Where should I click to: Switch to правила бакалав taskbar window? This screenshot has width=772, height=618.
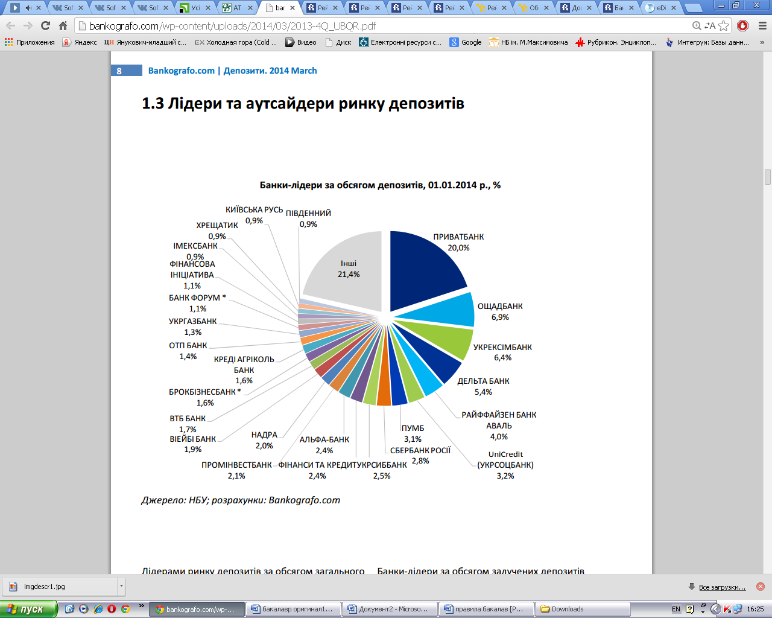[487, 609]
